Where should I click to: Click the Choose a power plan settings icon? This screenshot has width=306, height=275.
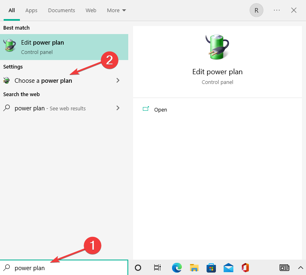tap(6, 80)
